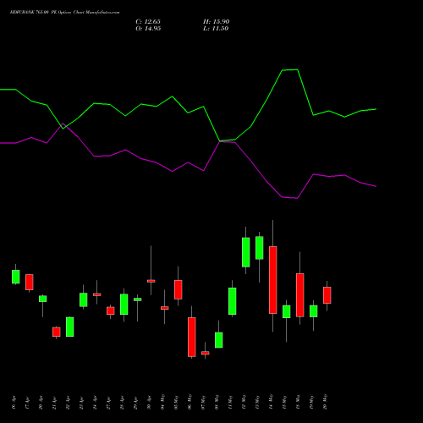423x423 pixels.
Task: Click the red candle for 21 Apr
Action: (x=57, y=332)
